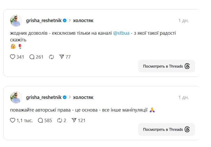211x147 pixels.
Task: Open the @stbua mention link
Action: coord(121,33)
